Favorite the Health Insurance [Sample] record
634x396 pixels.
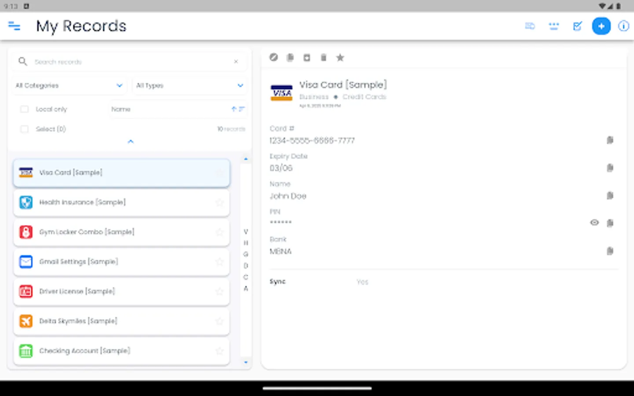(x=220, y=202)
